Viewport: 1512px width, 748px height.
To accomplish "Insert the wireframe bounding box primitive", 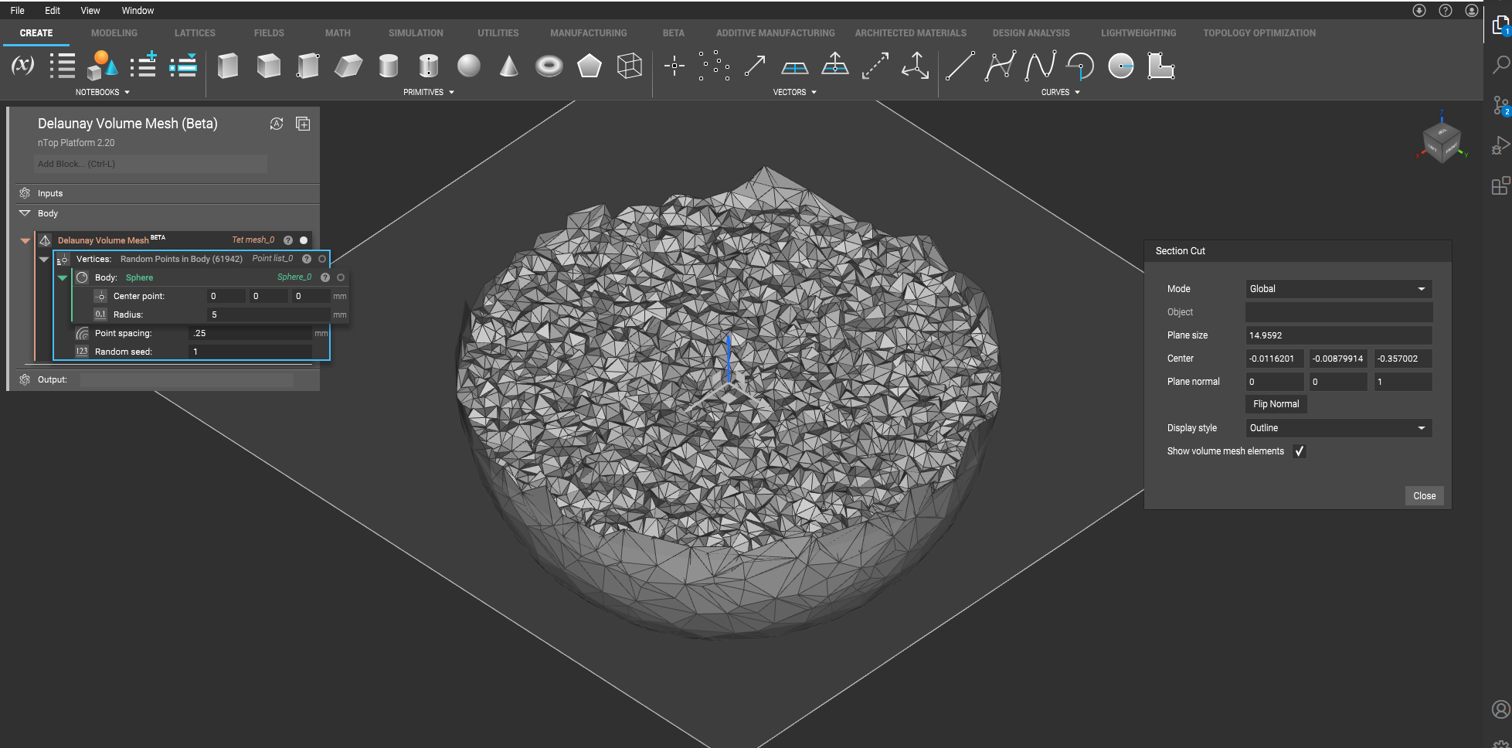I will point(630,66).
